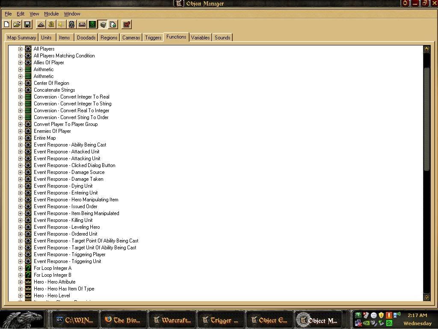Image resolution: width=438 pixels, height=329 pixels.
Task: Switch to the Doodads tab
Action: (x=86, y=38)
